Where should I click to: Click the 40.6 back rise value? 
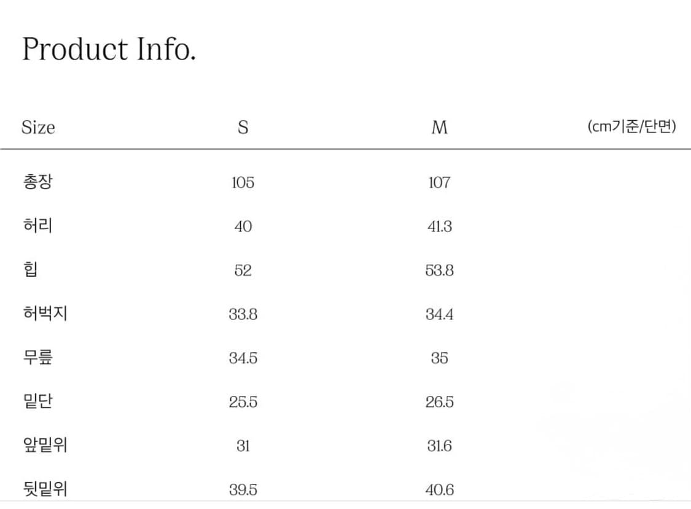pyautogui.click(x=439, y=490)
